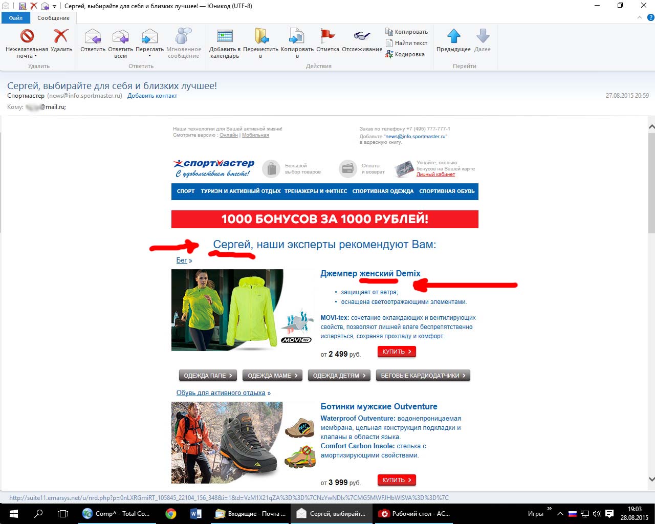Click Добавить контакт link
The width and height of the screenshot is (655, 524).
[x=152, y=96]
